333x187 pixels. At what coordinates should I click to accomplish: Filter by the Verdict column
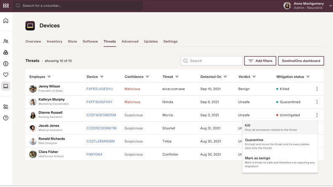pos(254,77)
